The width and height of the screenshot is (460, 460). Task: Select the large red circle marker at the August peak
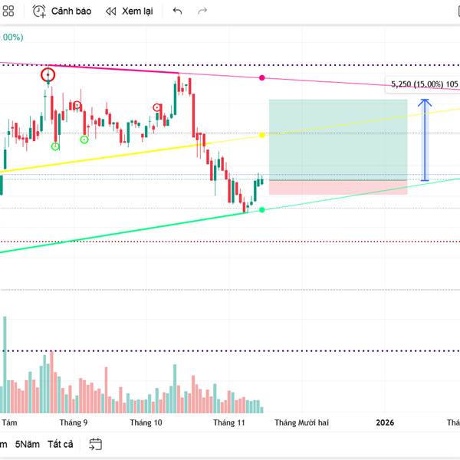pyautogui.click(x=48, y=75)
